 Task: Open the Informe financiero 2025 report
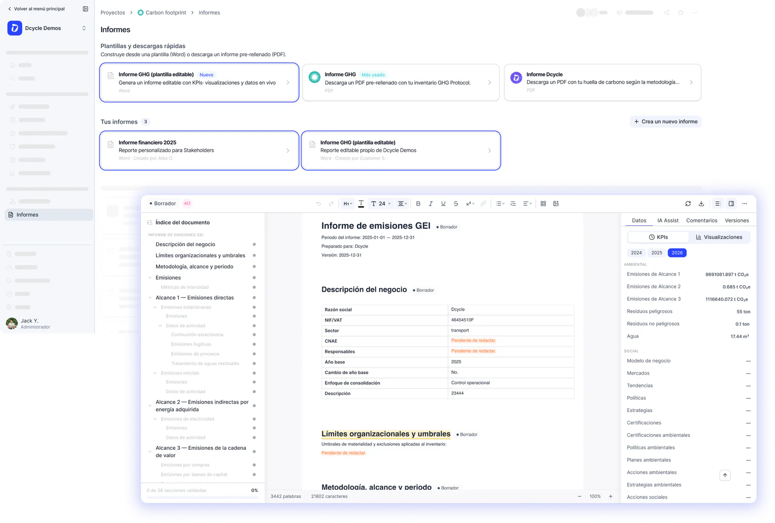click(x=199, y=150)
